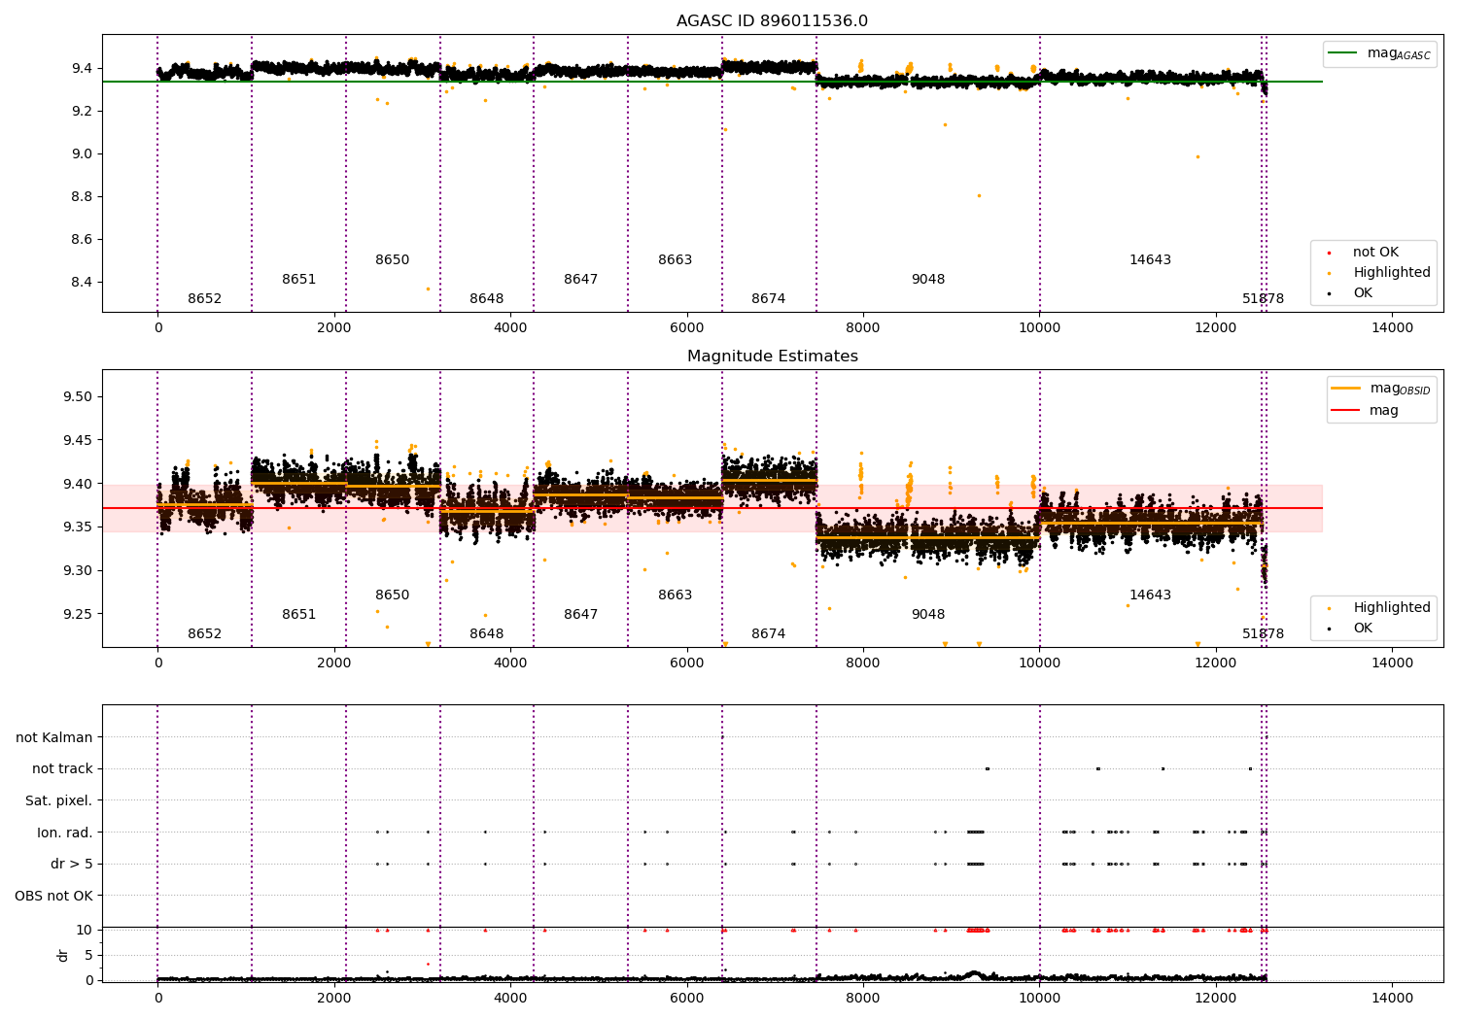This screenshot has height=1020, width=1458.
Task: Click obsid 8674 in Magnitude Estimates plot
Action: point(769,634)
